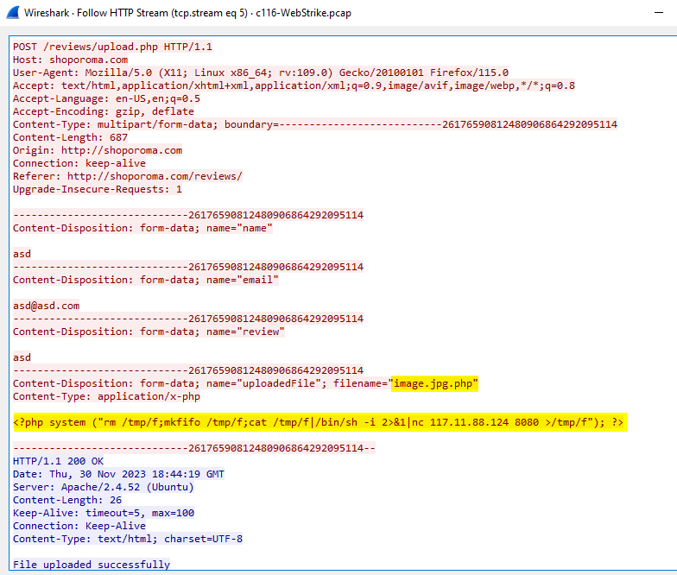Select the Host: shoporoma.com header line
Screen dimensions: 677x575
71,60
